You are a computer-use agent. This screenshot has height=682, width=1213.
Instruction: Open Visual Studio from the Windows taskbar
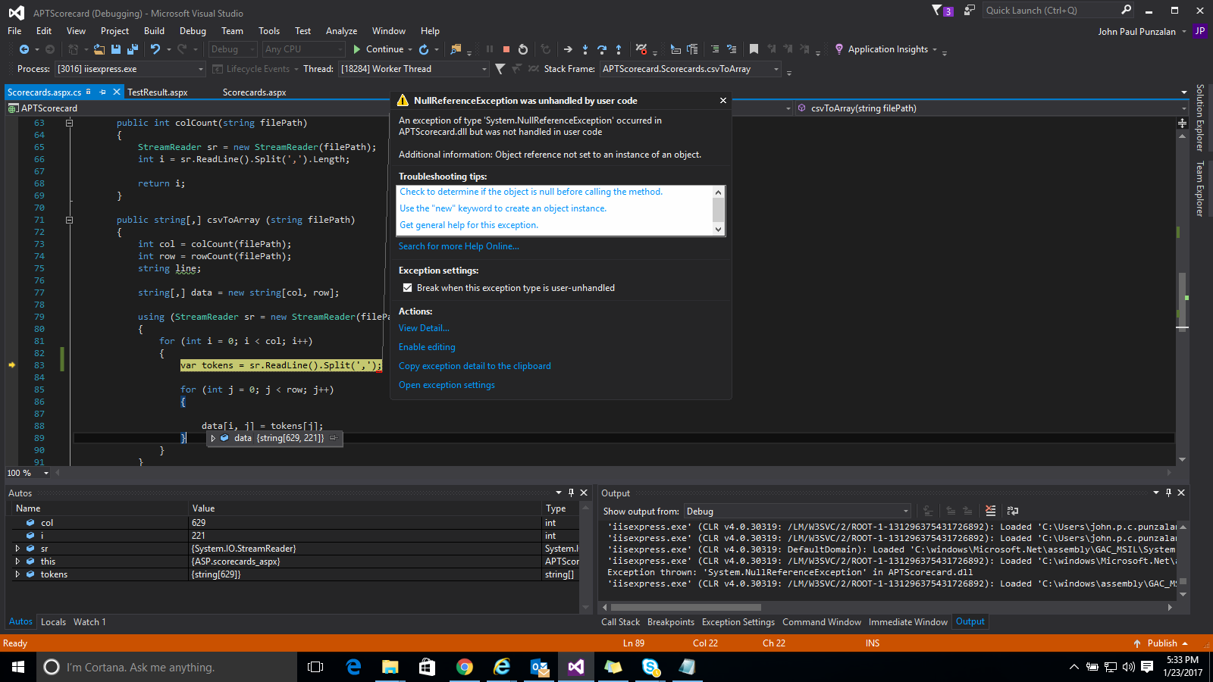point(576,667)
